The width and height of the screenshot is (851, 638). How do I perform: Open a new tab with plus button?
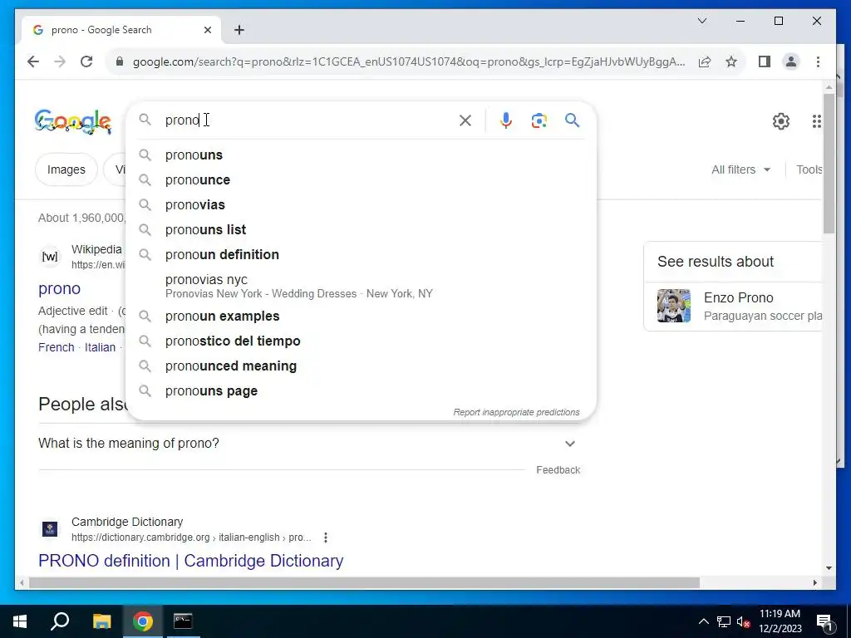[x=239, y=30]
